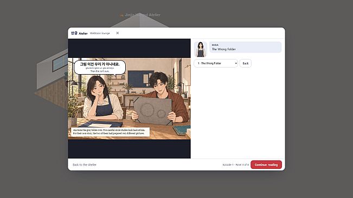
Task: Close the Webtoon lounge dialog
Action: [x=117, y=33]
